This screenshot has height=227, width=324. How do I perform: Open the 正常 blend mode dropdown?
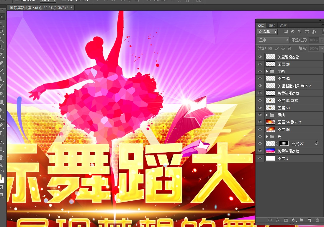273,40
